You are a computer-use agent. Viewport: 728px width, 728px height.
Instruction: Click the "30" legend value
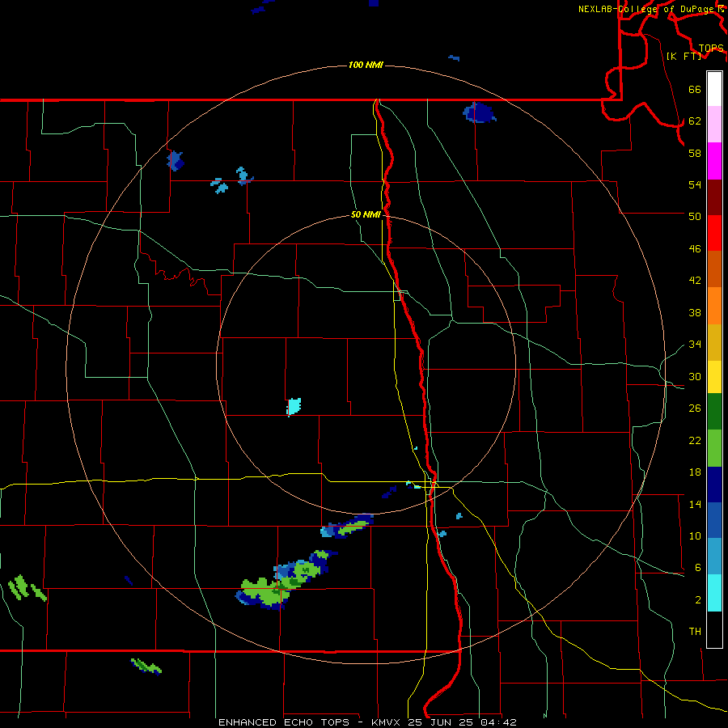695,376
